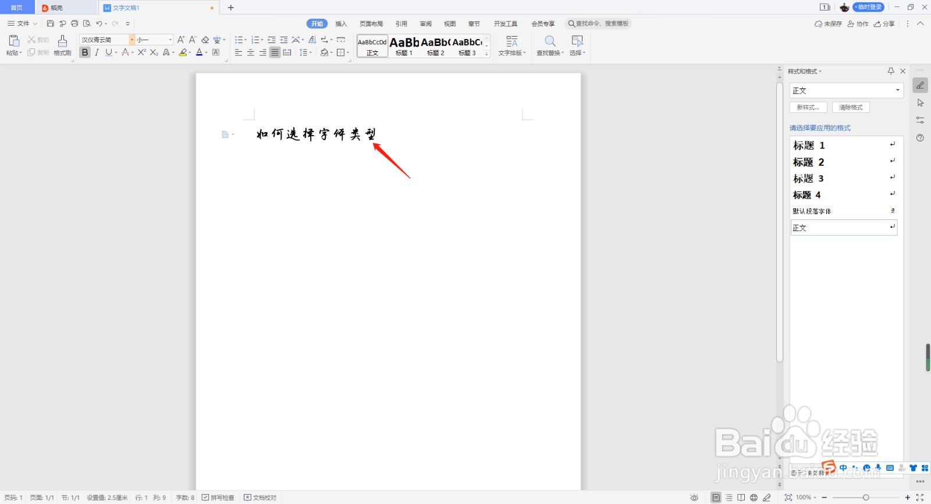
Task: Click the text highlight color swatch
Action: [x=183, y=52]
